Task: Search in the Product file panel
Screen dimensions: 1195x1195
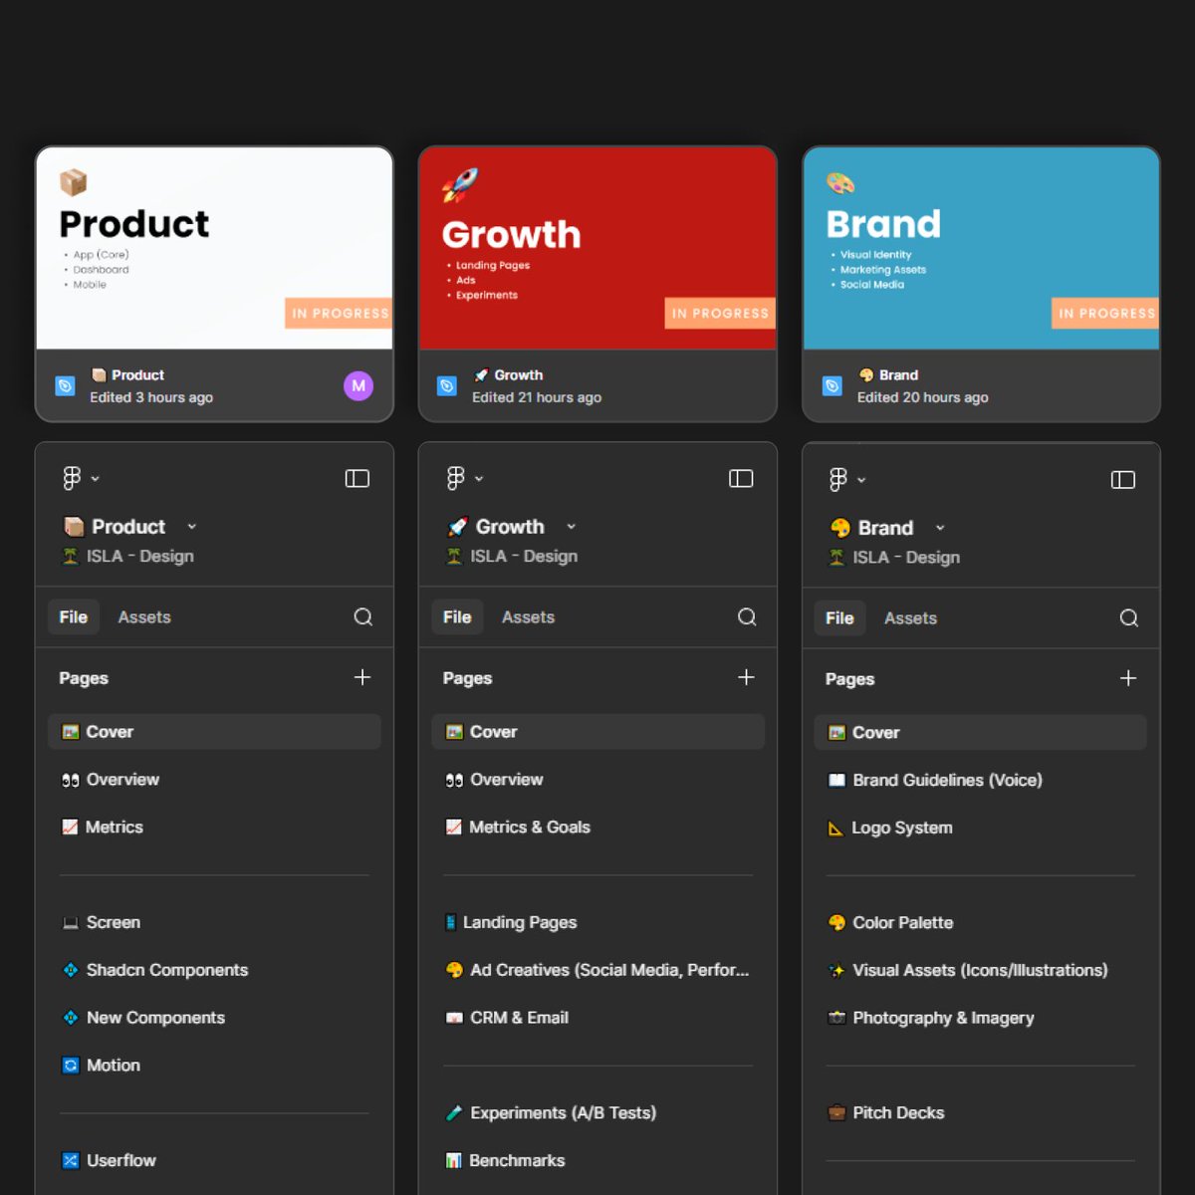Action: 363,617
